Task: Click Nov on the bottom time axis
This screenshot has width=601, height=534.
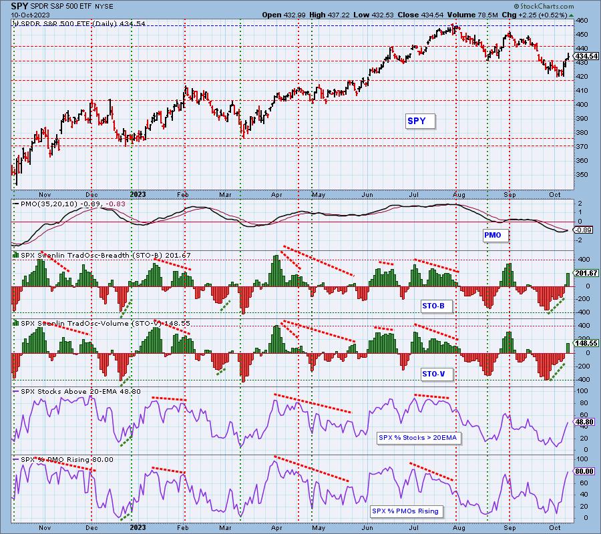Action: click(45, 528)
